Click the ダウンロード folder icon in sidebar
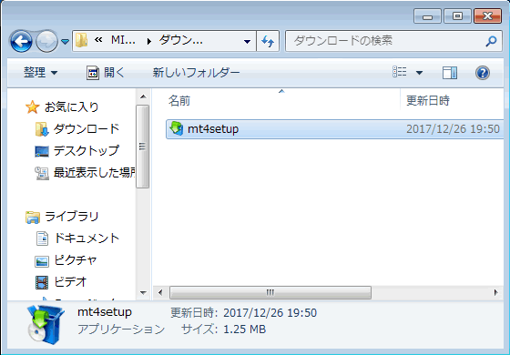 pos(42,129)
